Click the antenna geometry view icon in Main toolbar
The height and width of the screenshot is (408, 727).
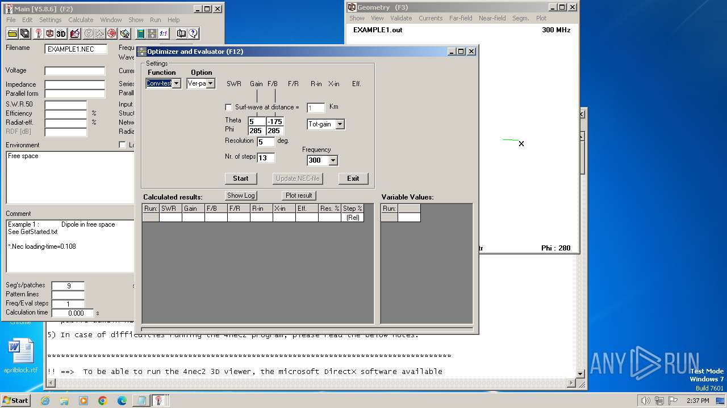click(38, 33)
